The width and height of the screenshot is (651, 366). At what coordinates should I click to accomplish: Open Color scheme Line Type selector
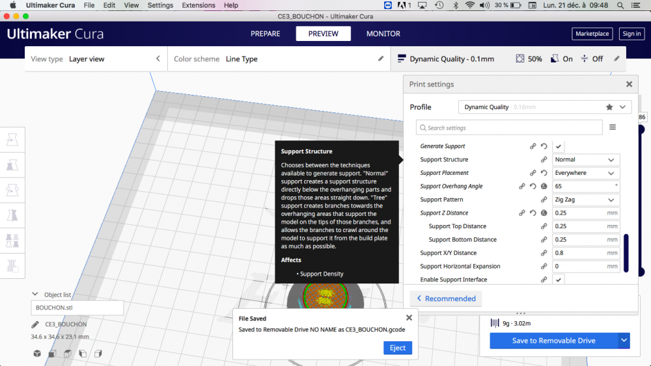tap(279, 59)
